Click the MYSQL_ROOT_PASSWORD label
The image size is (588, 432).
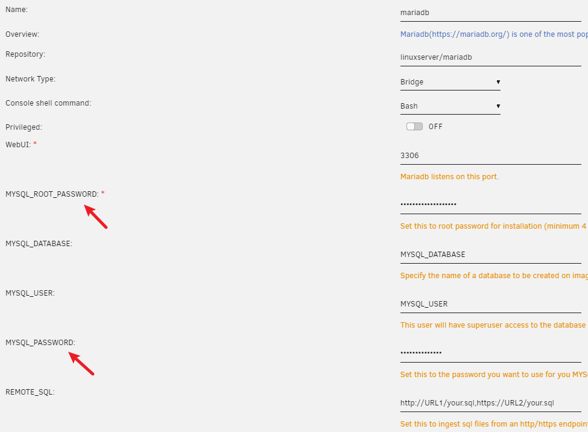[52, 194]
